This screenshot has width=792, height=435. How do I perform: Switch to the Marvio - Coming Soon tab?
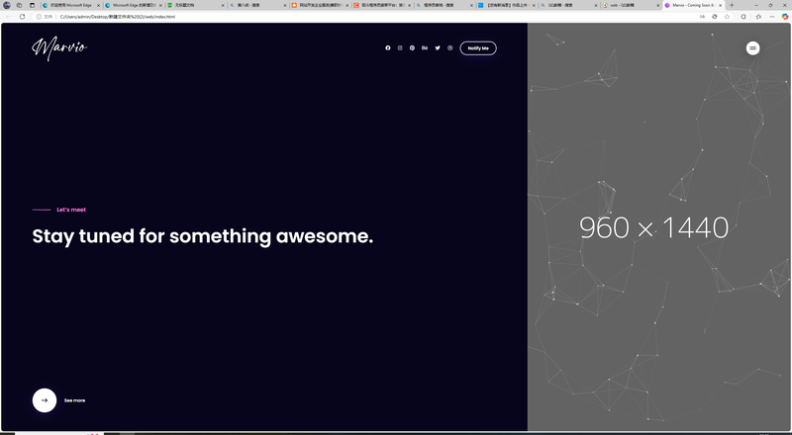pyautogui.click(x=693, y=5)
